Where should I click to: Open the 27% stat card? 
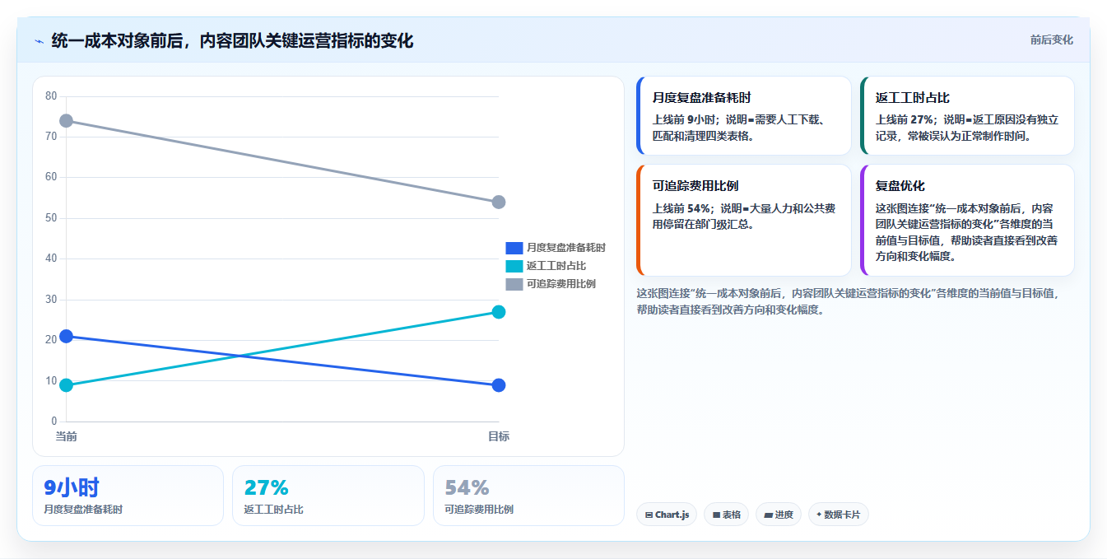[x=328, y=496]
